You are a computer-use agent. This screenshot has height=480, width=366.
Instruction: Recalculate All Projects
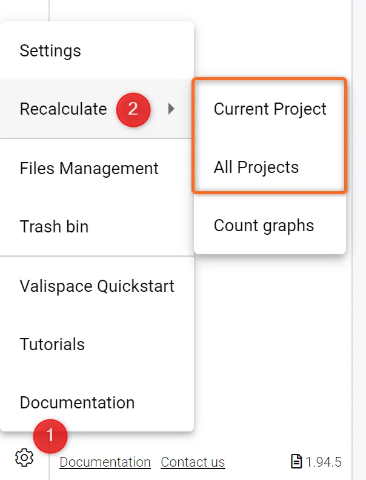(x=256, y=167)
